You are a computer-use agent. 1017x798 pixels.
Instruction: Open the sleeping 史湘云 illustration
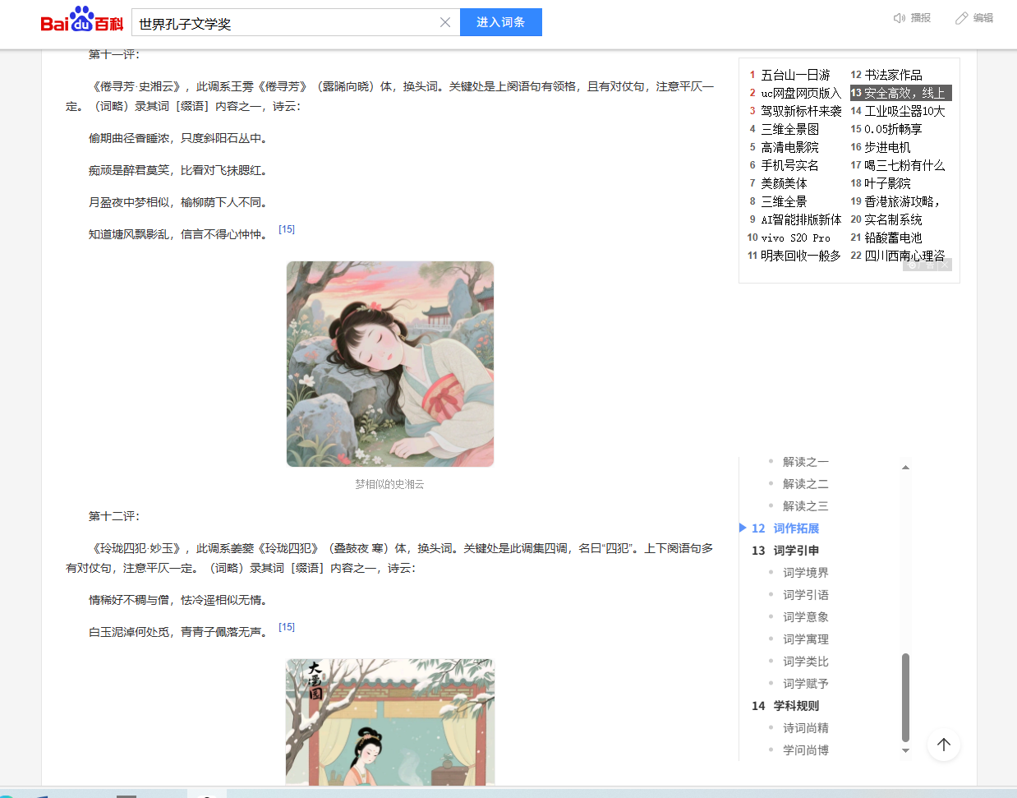pos(390,364)
